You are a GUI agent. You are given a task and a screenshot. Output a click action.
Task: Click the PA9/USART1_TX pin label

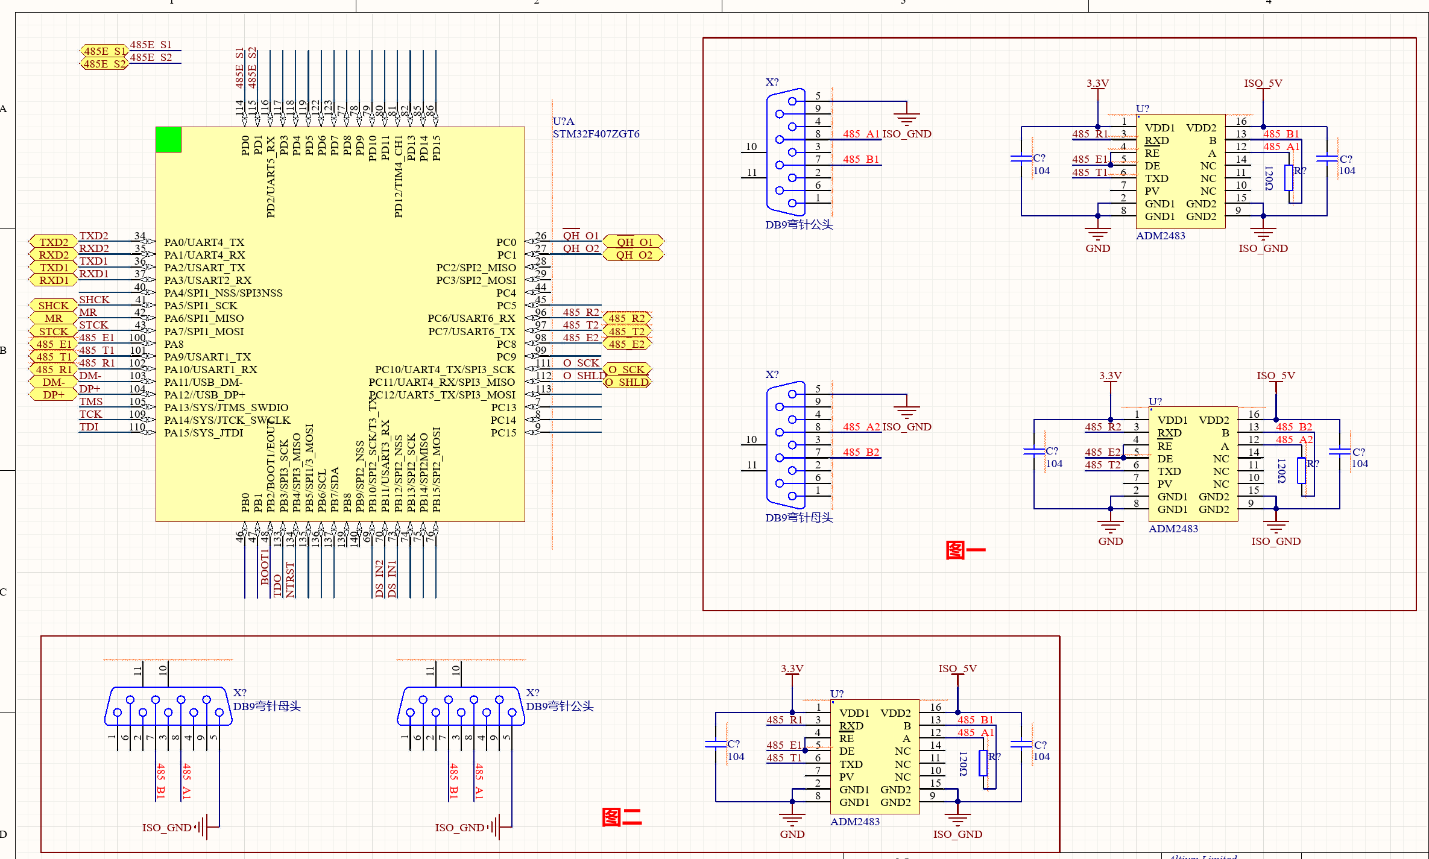pos(207,357)
